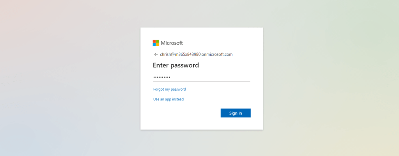
Task: Choose the Use an app instead link
Action: (168, 99)
